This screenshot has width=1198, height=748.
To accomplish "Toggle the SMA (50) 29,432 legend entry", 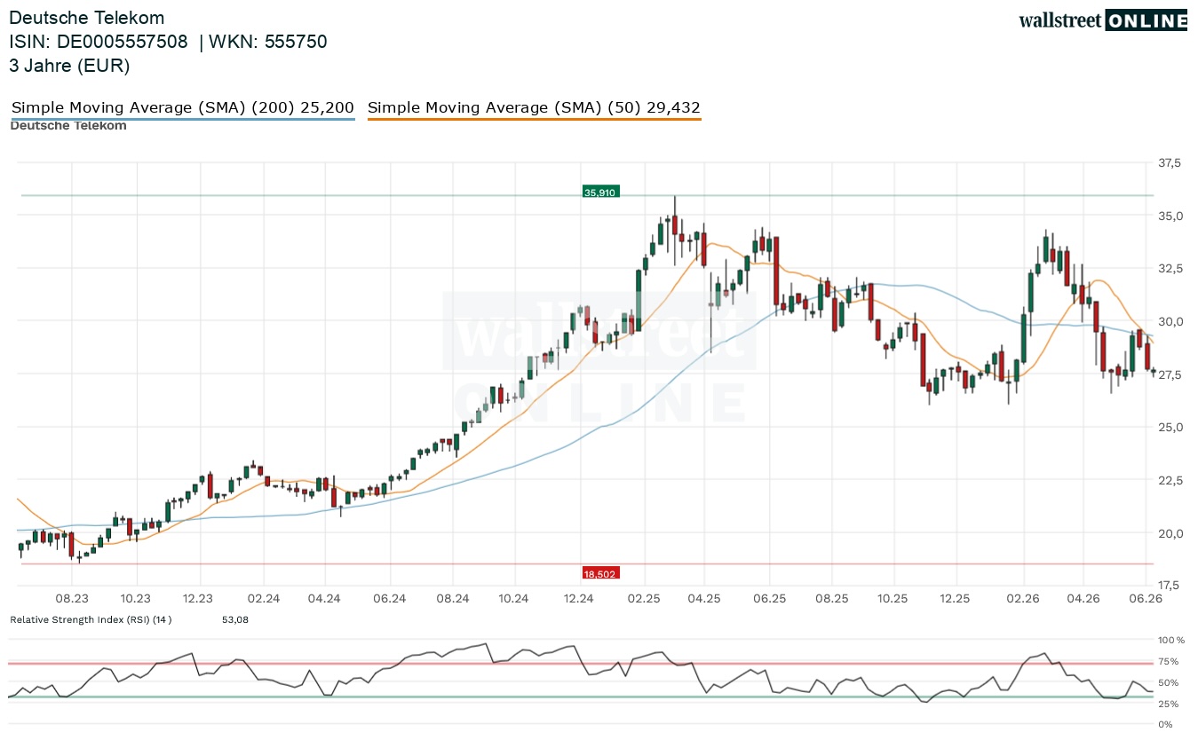I will [x=534, y=108].
